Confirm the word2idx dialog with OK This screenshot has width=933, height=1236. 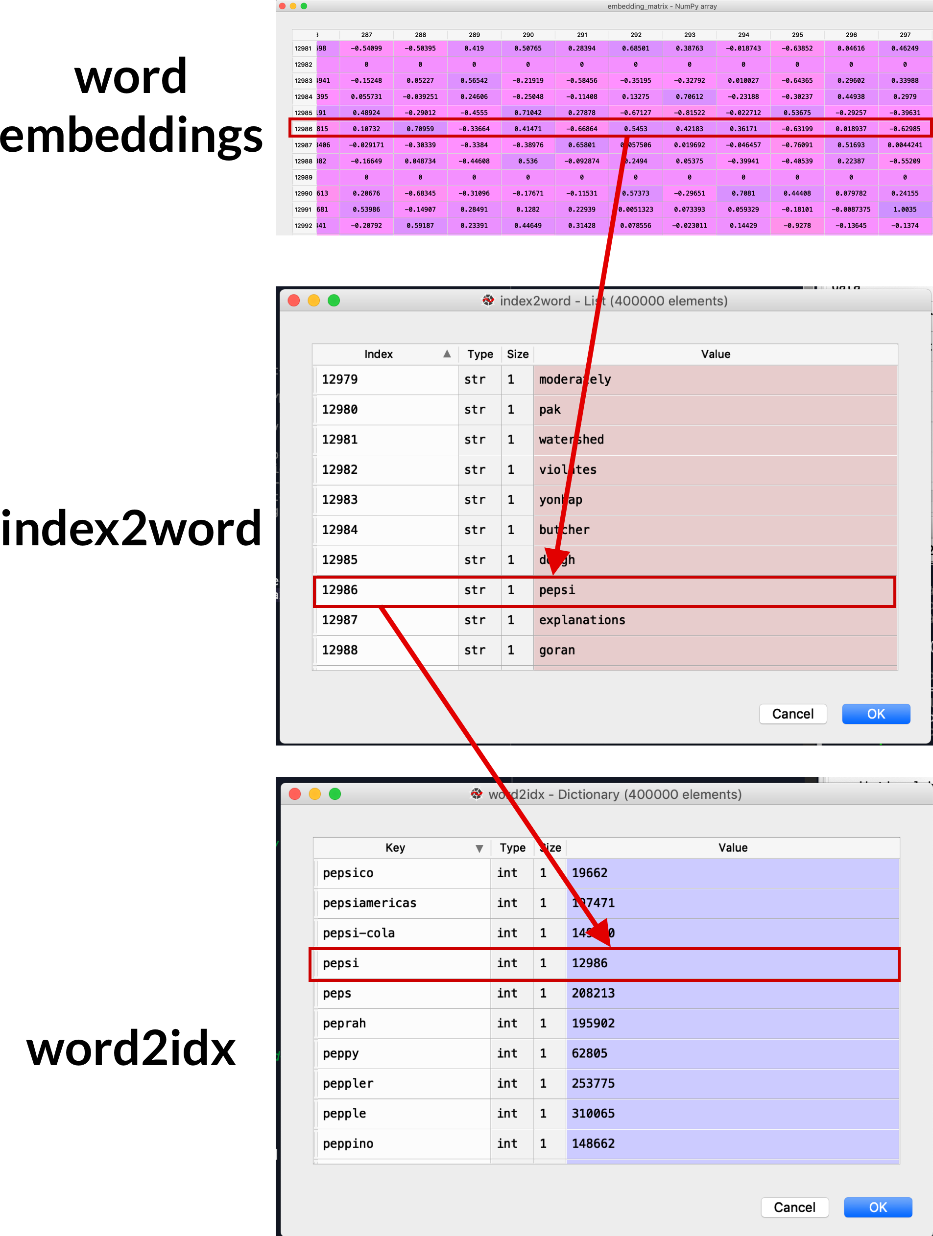click(877, 1207)
